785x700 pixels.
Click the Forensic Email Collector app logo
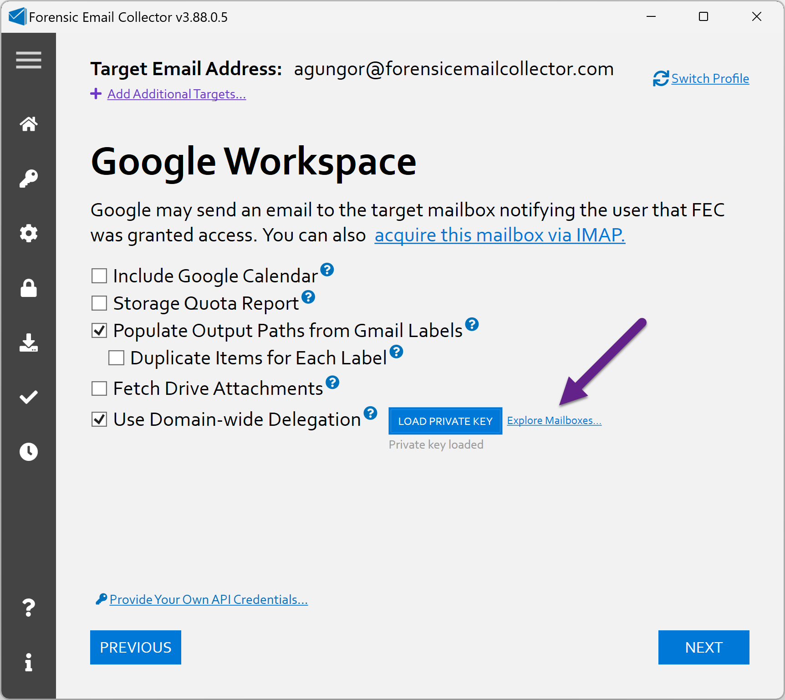[17, 17]
